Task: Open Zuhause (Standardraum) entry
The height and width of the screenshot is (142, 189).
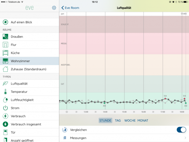Action: click(30, 69)
